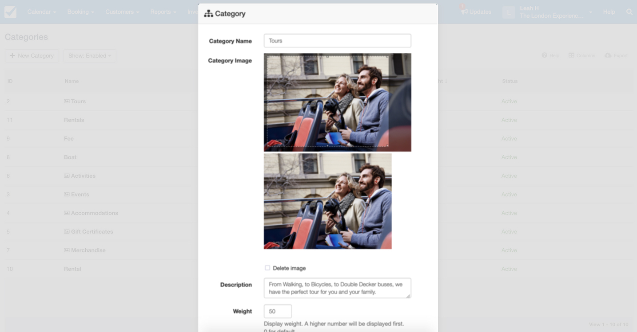Click the Accommodations category name
The height and width of the screenshot is (332, 637).
coord(95,213)
